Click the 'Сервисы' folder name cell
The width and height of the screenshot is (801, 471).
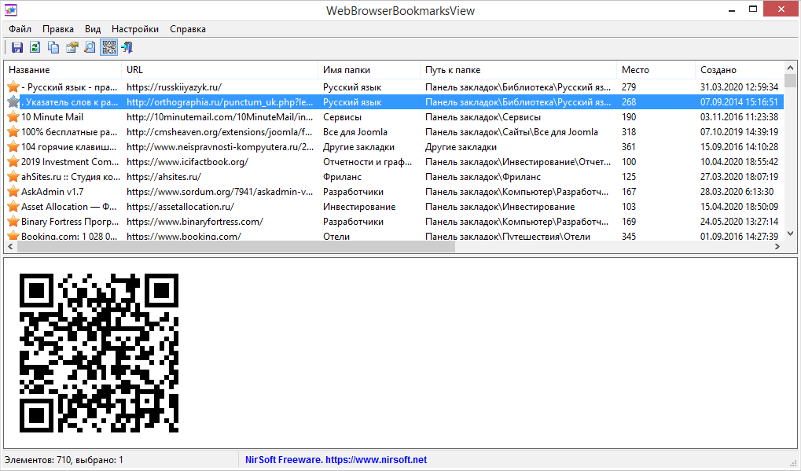pos(342,117)
